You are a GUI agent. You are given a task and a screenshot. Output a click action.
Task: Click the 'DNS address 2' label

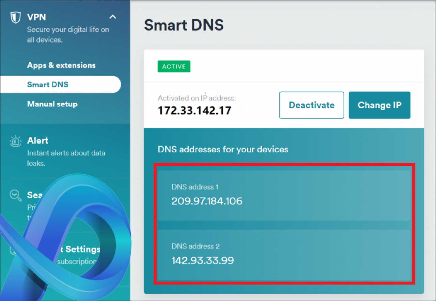point(196,246)
